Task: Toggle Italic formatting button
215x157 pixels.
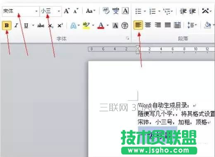Action: click(x=16, y=26)
